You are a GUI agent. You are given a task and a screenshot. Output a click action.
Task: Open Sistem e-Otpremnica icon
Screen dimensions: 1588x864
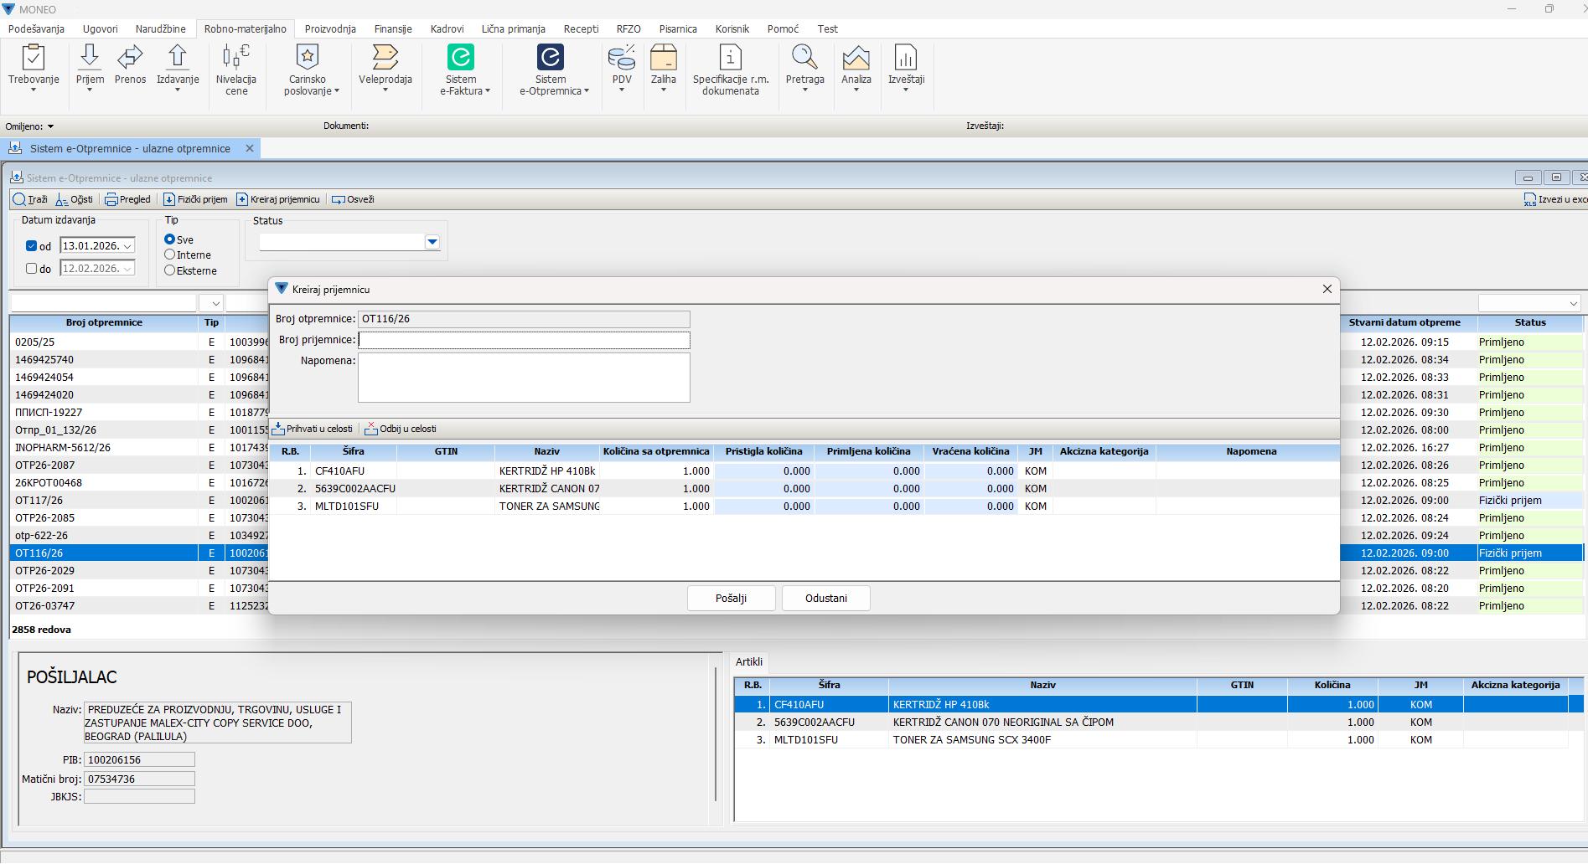coord(550,59)
